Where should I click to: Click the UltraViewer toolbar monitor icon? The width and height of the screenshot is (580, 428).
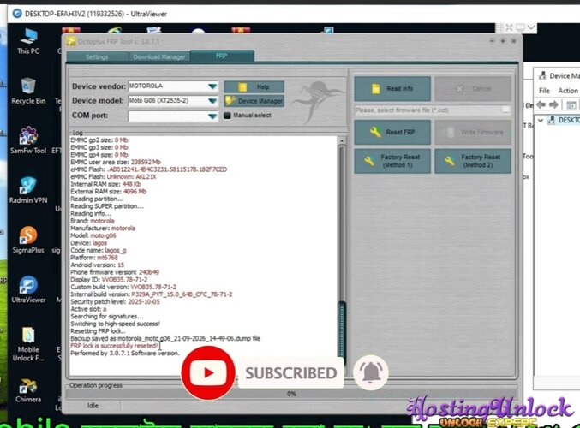pyautogui.click(x=520, y=27)
